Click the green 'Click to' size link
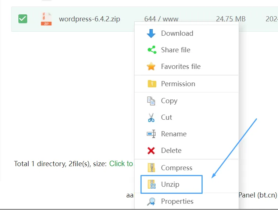The image size is (278, 210). pyautogui.click(x=121, y=164)
